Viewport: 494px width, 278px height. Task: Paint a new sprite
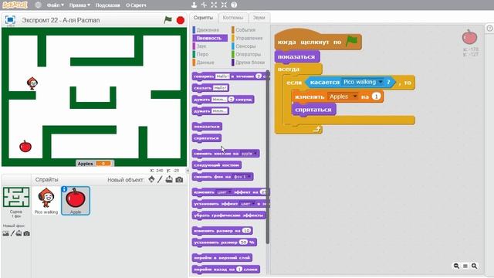tap(160, 179)
